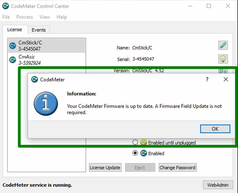Image resolution: width=238 pixels, height=193 pixels.
Task: Click 'CodeMeter service is running.' status text
Action: [37, 185]
